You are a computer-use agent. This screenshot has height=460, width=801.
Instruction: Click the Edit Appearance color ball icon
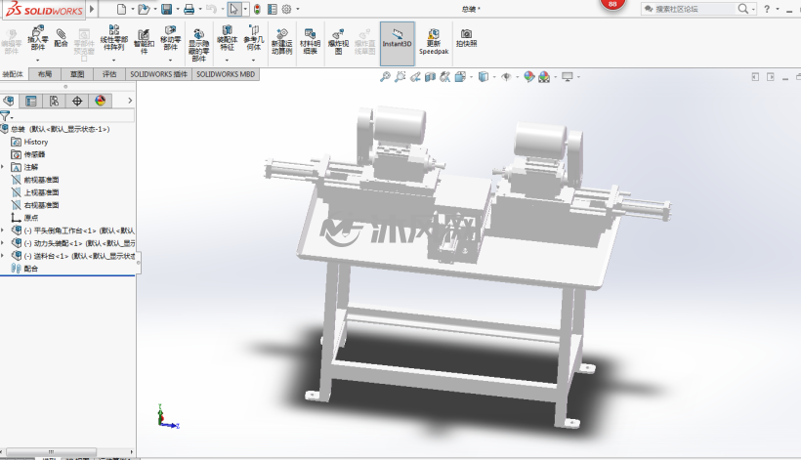tap(529, 77)
